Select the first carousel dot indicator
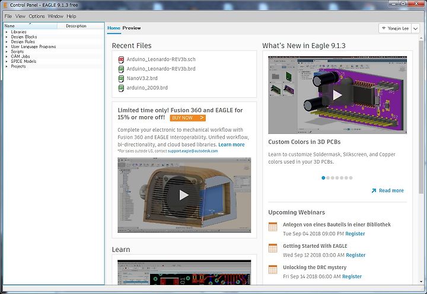Viewport: 427px width, 294px height. point(323,178)
